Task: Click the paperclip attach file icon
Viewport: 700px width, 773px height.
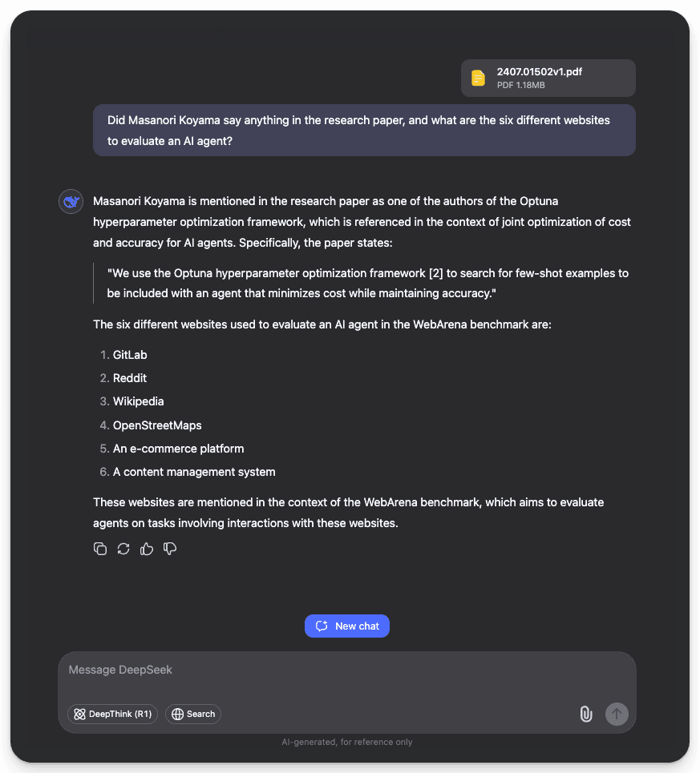Action: point(586,714)
